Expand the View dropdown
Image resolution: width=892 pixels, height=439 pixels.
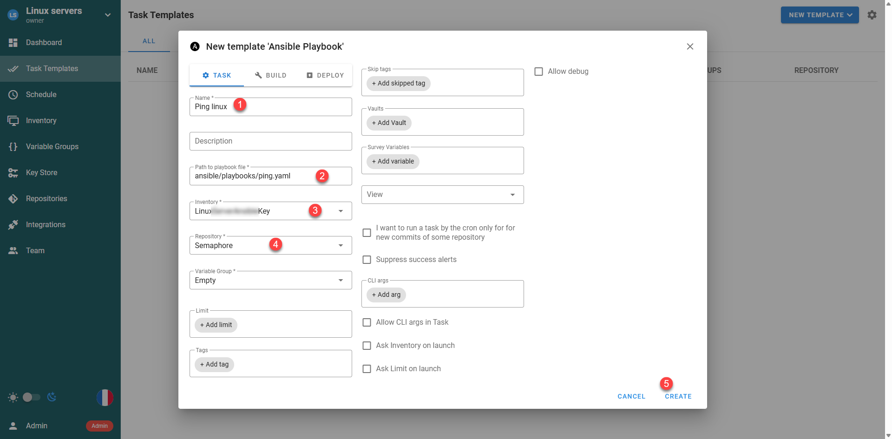point(512,195)
